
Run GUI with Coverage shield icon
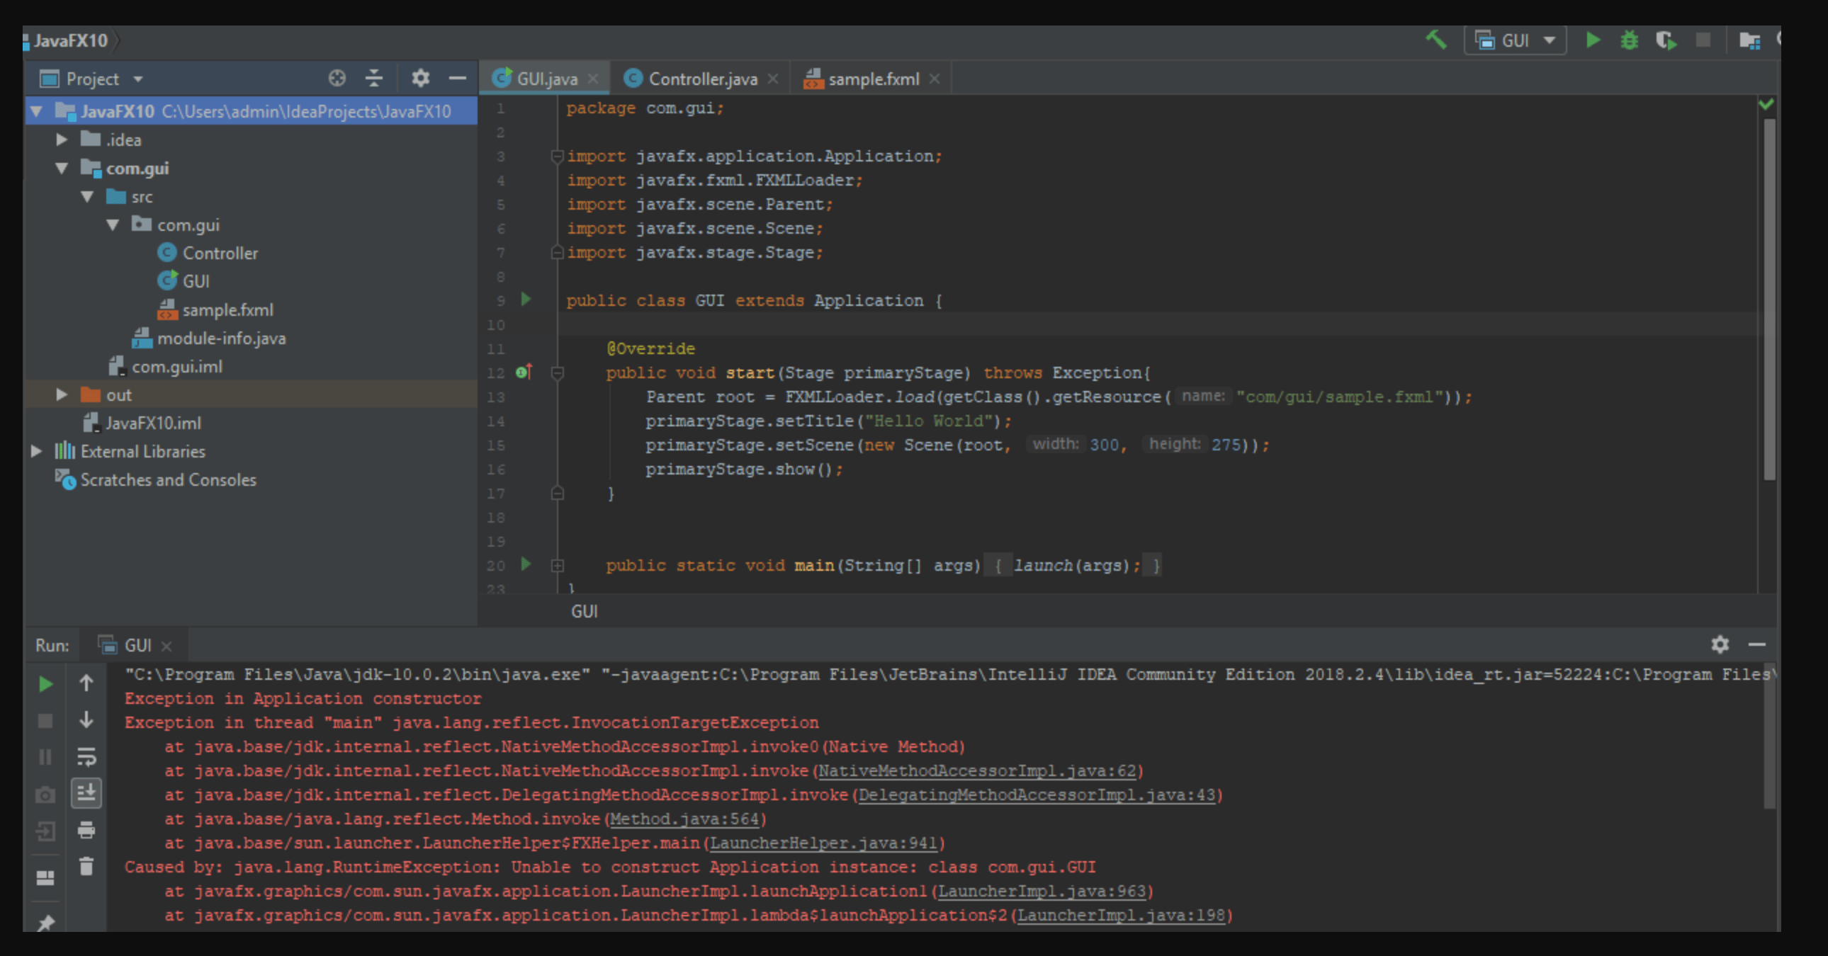coord(1666,40)
